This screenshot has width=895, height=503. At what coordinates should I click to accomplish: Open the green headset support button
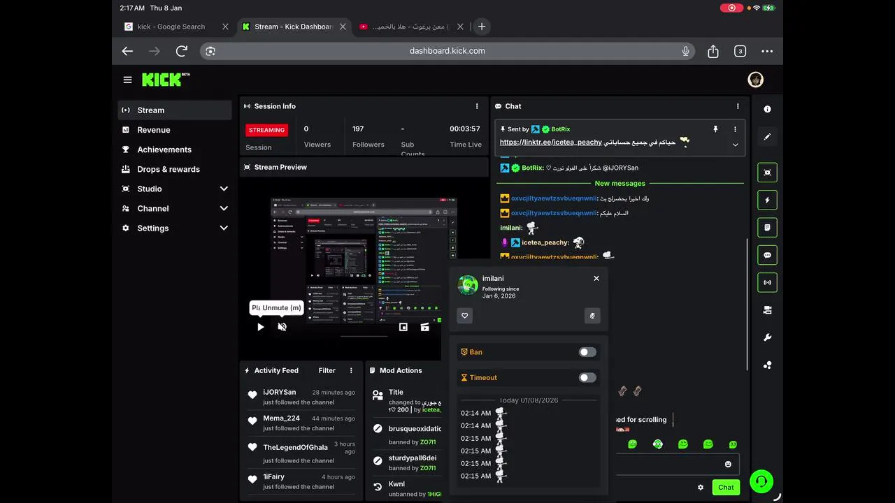point(761,481)
